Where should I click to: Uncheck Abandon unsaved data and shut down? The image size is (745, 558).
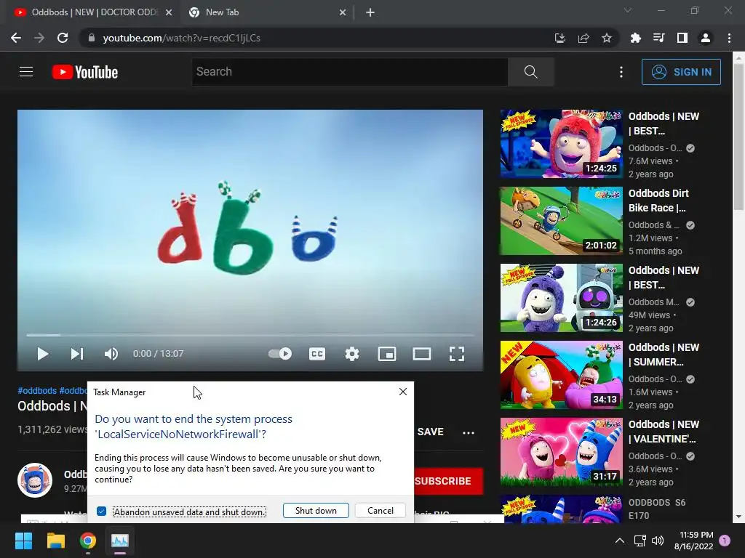coord(101,511)
